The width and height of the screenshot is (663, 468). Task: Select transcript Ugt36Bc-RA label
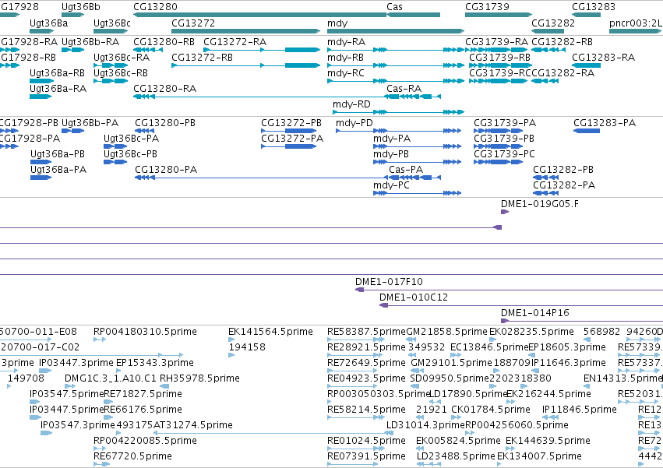pyautogui.click(x=122, y=58)
